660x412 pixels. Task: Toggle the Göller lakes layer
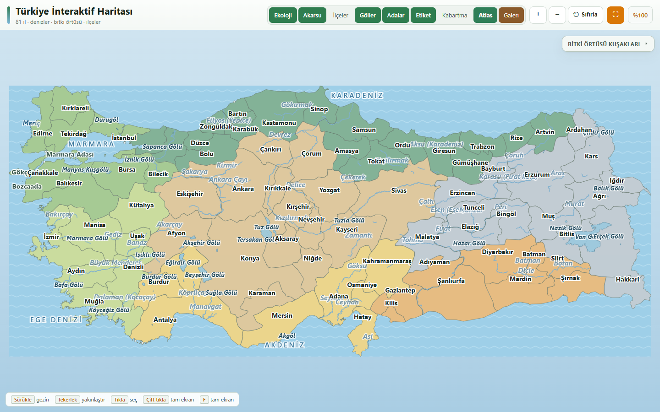coord(368,15)
